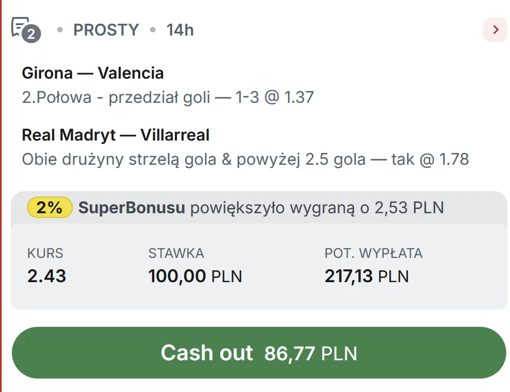
Task: Open the Real Madryt — Villarreal match
Action: 115,135
